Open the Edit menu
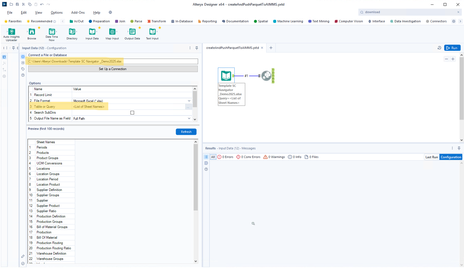Viewport: 464px width, 268px height. click(x=24, y=13)
